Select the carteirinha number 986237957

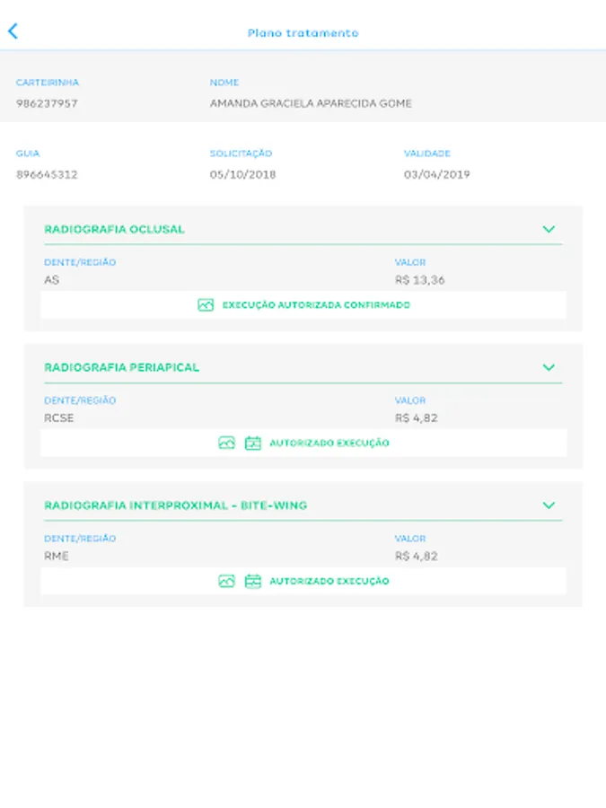[x=47, y=103]
